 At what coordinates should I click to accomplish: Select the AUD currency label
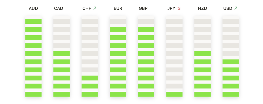point(33,8)
